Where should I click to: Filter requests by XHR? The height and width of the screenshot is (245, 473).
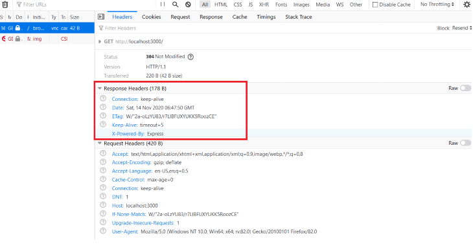coord(264,5)
